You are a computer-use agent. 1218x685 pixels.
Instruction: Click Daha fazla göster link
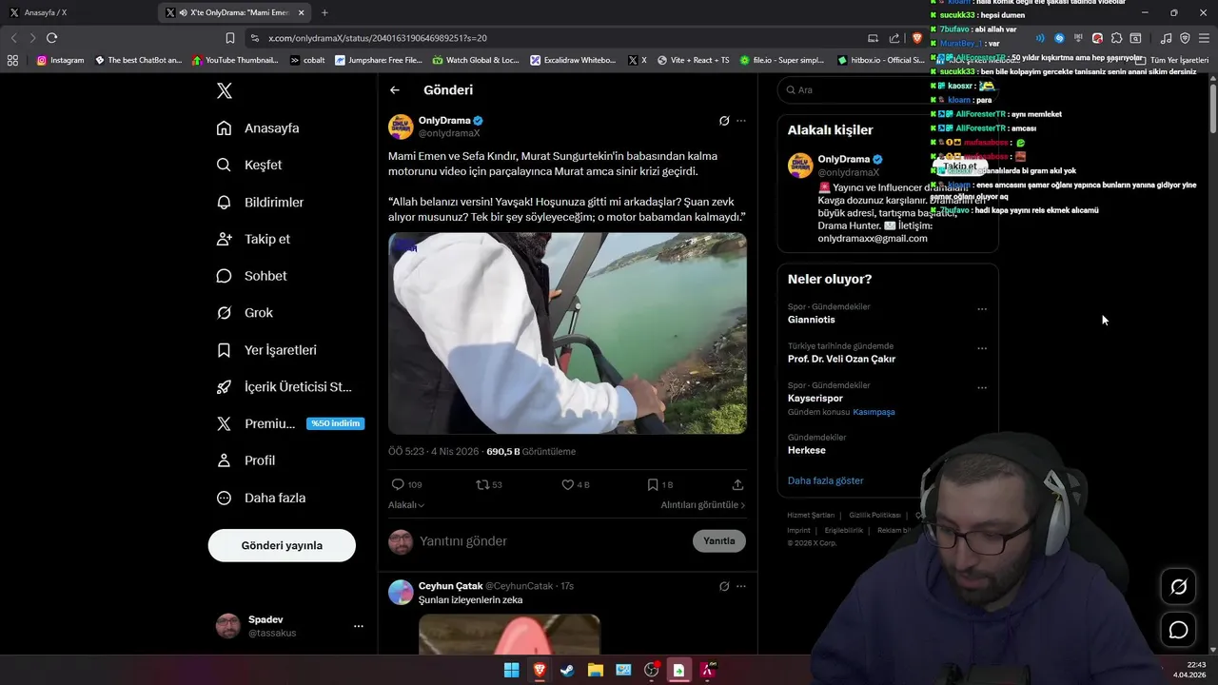pos(826,480)
